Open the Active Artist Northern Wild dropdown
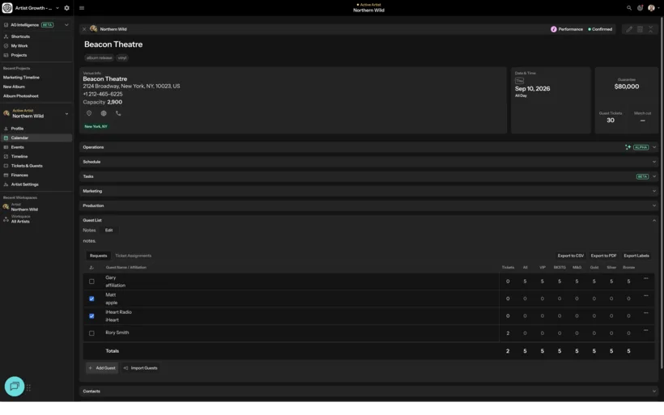 tap(66, 114)
